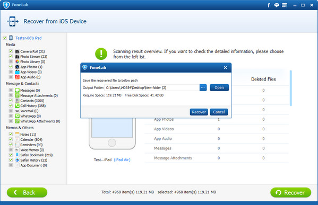
Task: Click the App Audio music icon
Action: [17, 77]
